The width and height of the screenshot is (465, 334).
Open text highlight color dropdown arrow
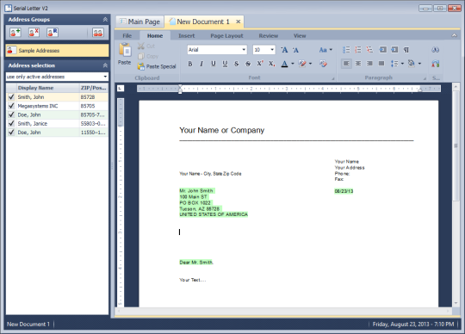pyautogui.click(x=310, y=64)
